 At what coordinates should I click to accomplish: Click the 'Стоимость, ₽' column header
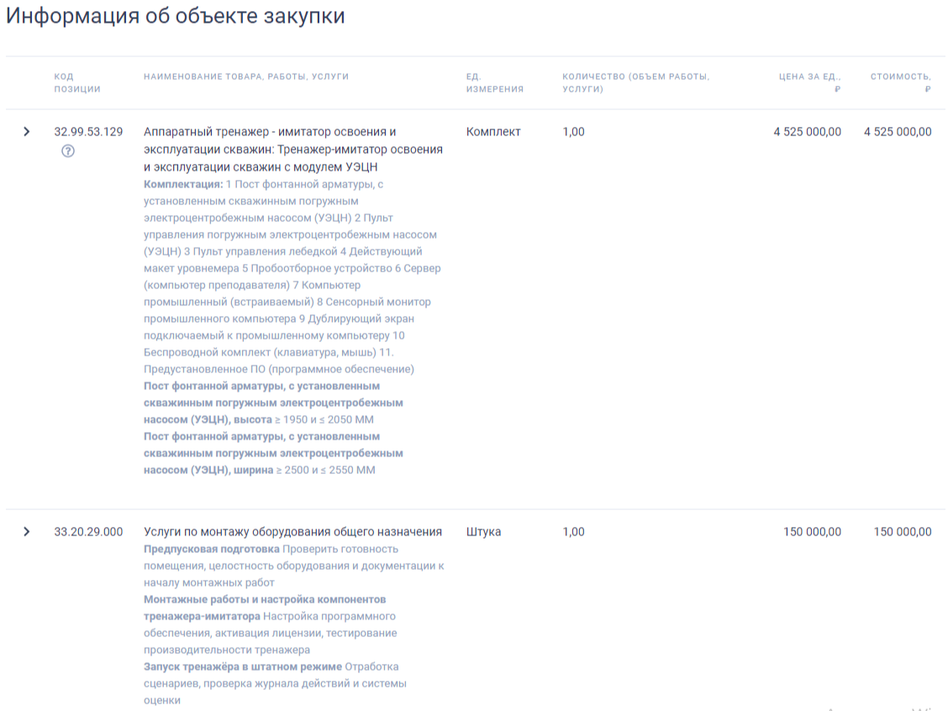tap(901, 83)
